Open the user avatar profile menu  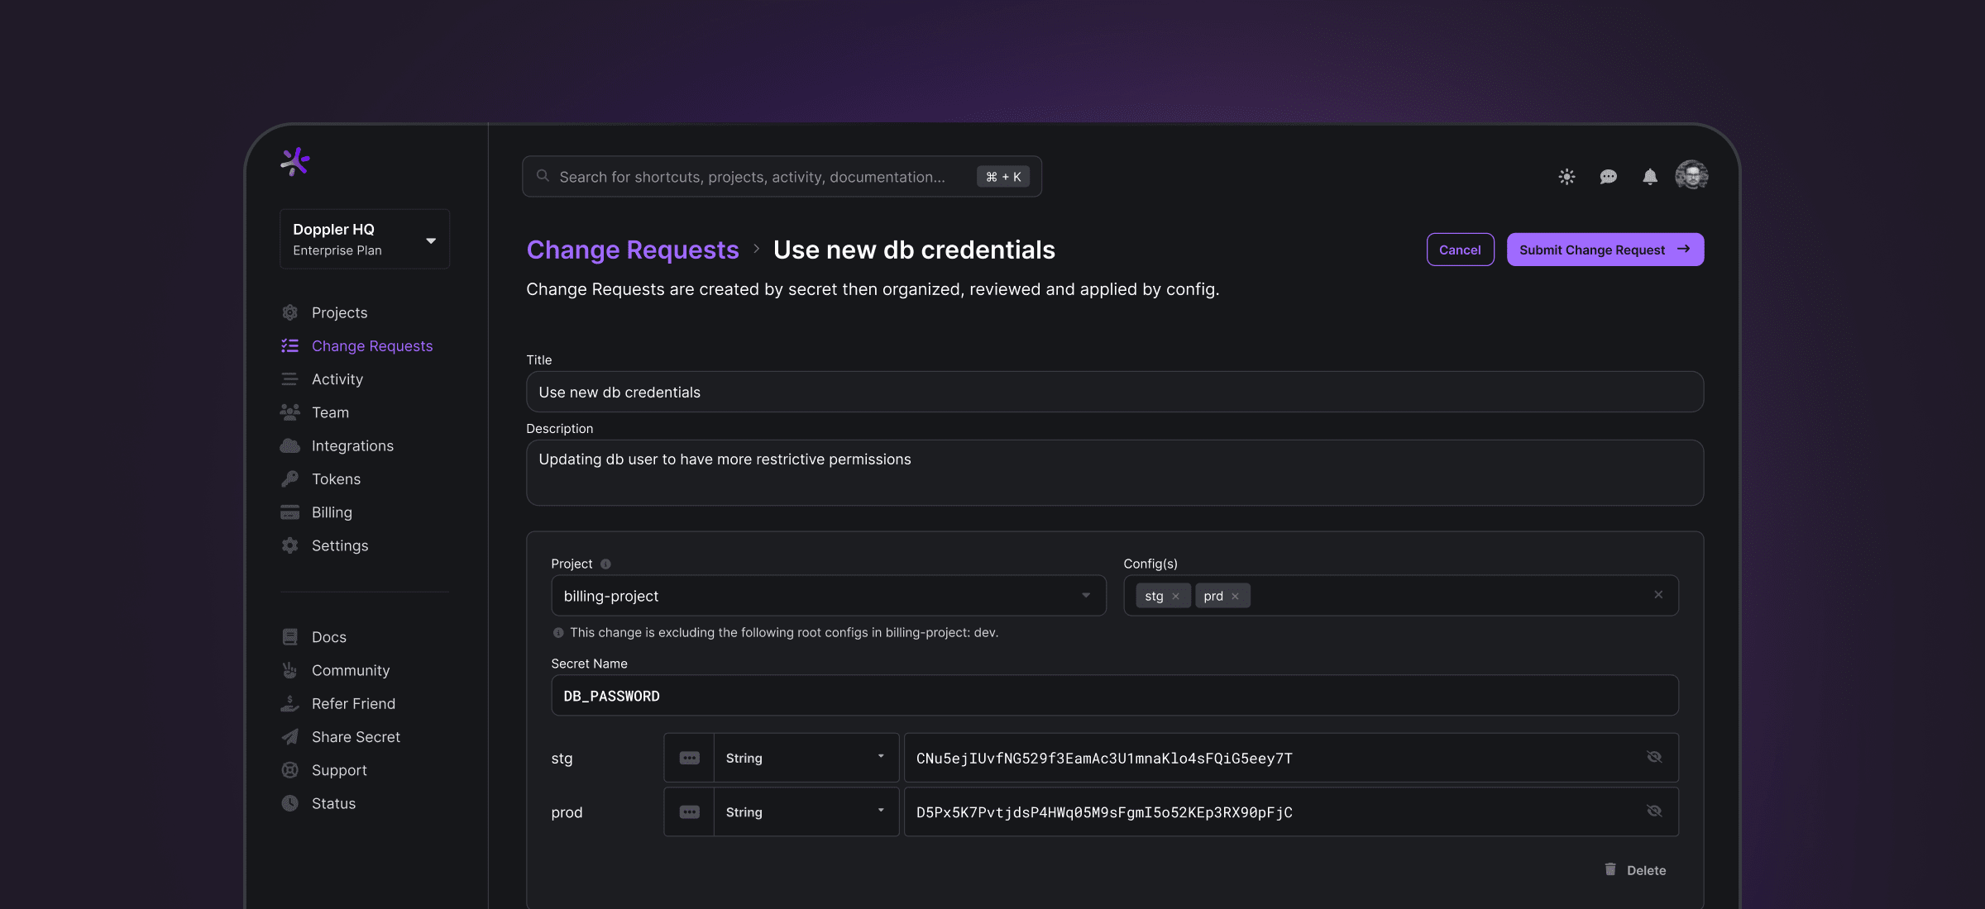tap(1691, 175)
